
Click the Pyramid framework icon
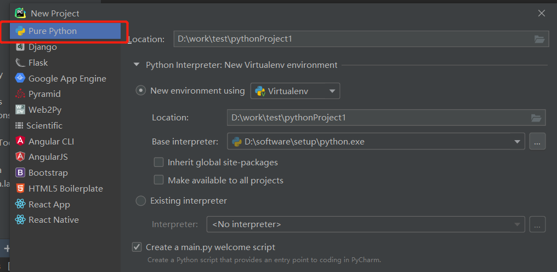(x=20, y=94)
